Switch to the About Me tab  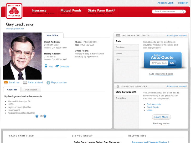12,89
